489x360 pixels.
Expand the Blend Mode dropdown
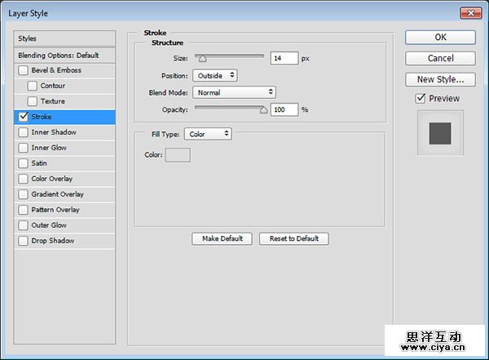pyautogui.click(x=234, y=92)
